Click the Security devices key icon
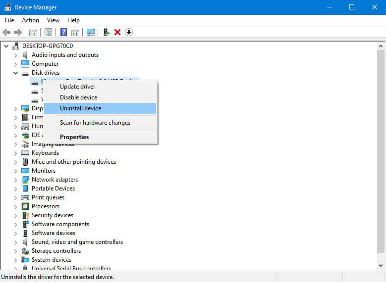The image size is (386, 282). click(x=26, y=215)
